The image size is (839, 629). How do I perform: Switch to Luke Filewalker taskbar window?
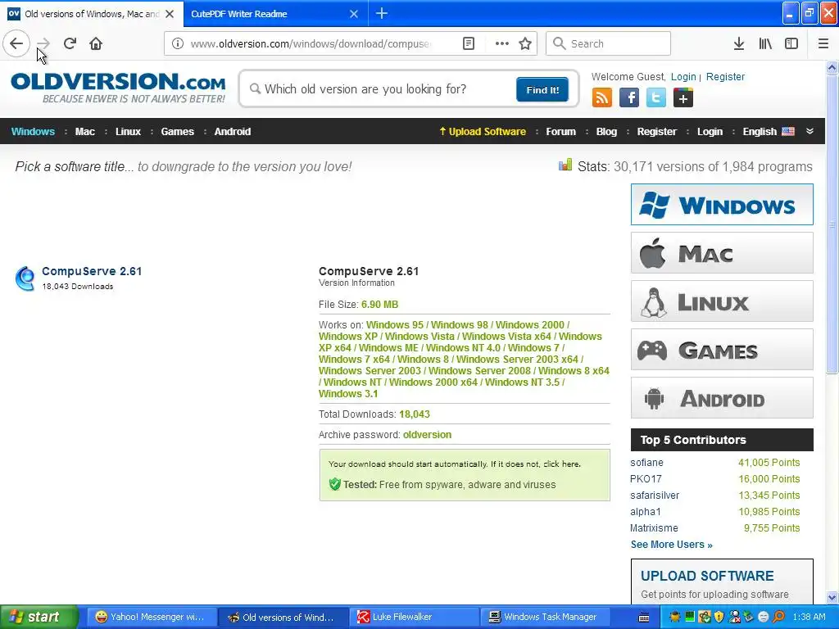click(413, 618)
